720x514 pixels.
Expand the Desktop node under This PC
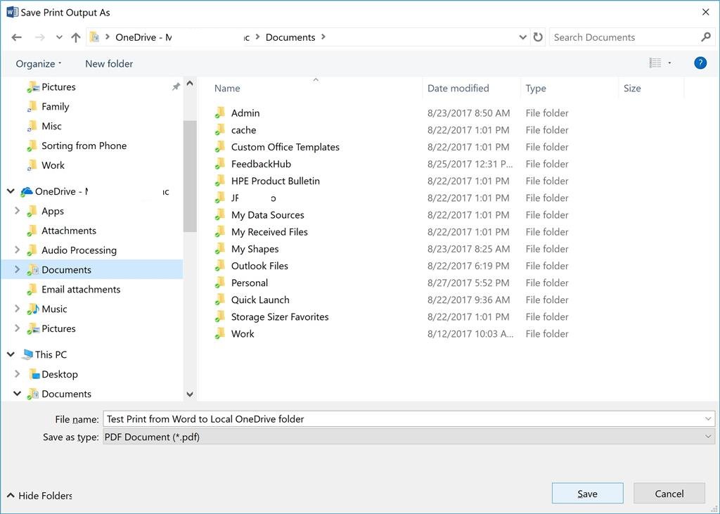tap(17, 373)
